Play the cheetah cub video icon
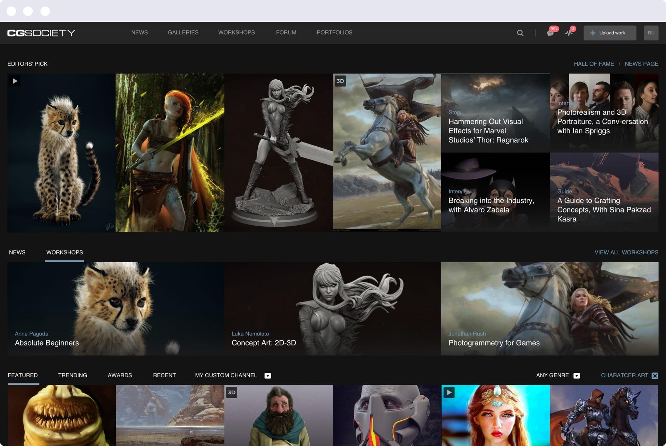 [x=15, y=81]
